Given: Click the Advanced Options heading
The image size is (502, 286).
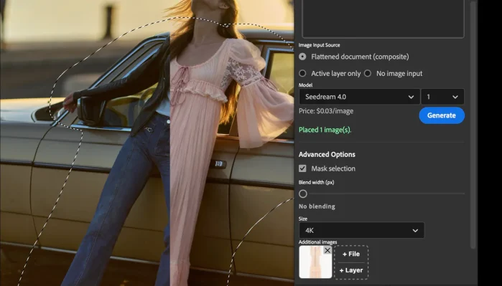Looking at the screenshot, I should [327, 154].
